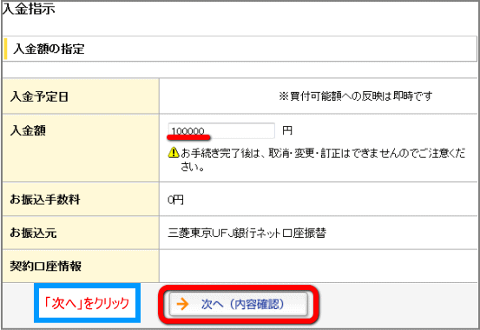Viewport: 480px width, 330px height.
Task: Select the 入金指示 page title
Action: tap(29, 9)
